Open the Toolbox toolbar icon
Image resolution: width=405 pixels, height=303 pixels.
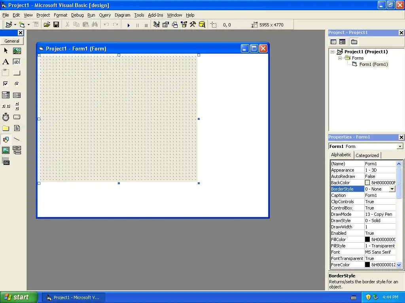193,25
